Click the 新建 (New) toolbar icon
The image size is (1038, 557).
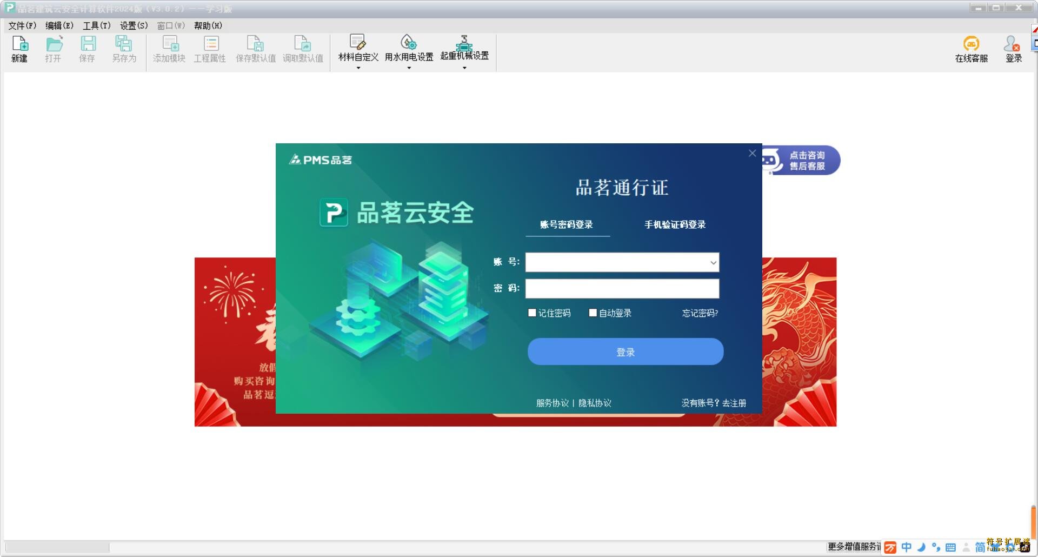coord(19,44)
